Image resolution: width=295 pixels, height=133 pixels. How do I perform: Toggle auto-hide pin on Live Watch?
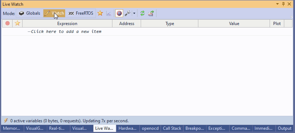pyautogui.click(x=283, y=4)
